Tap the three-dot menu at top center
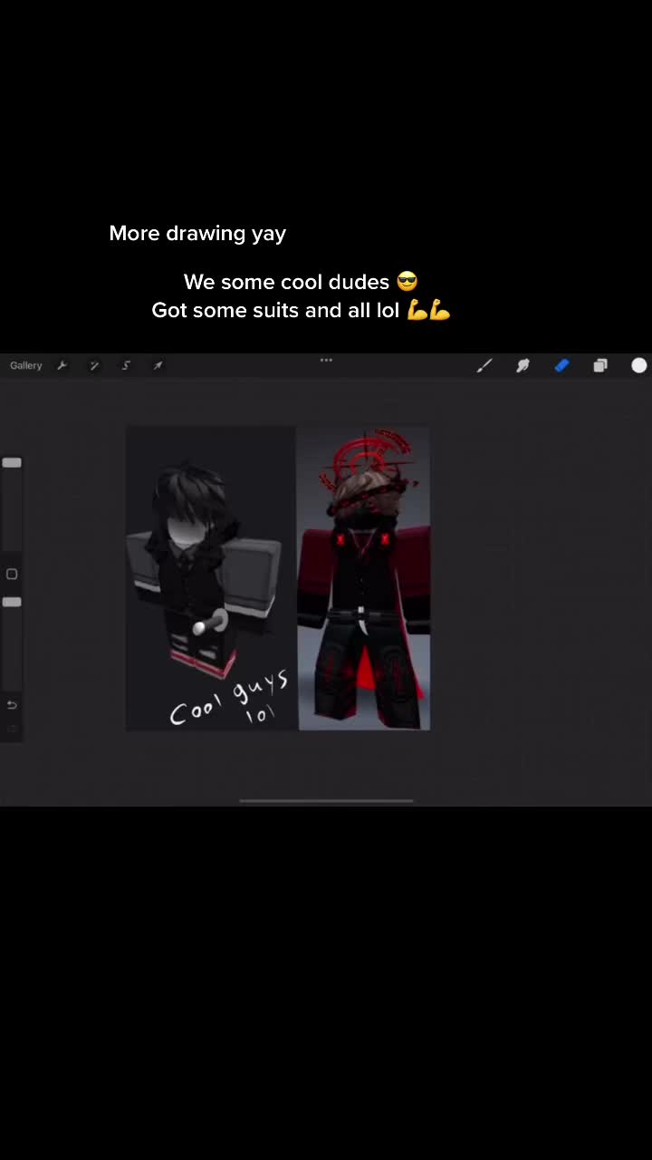The image size is (652, 1160). point(326,360)
